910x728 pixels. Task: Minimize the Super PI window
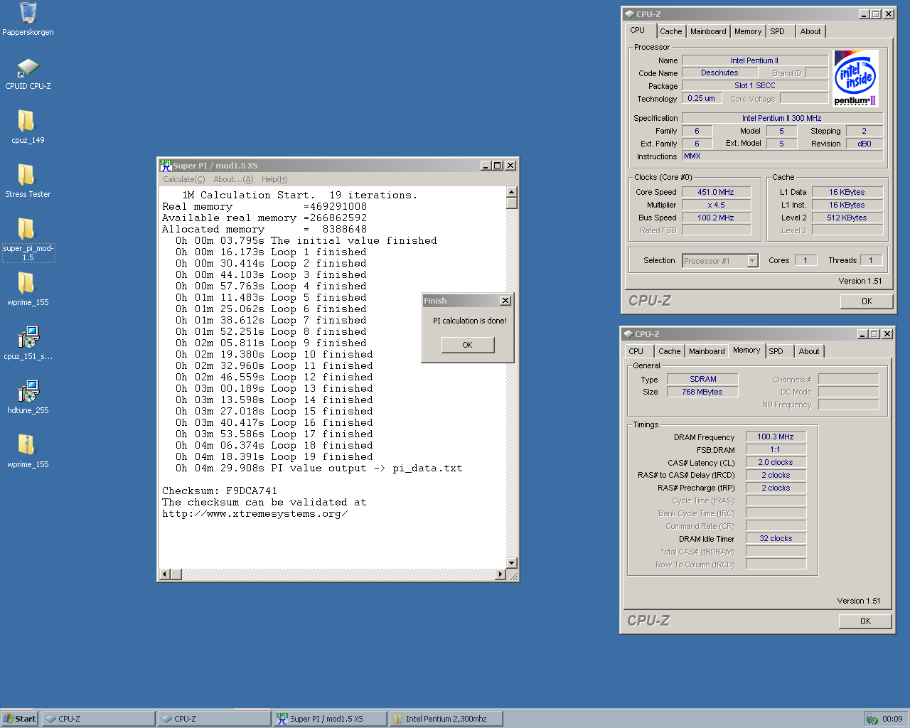pyautogui.click(x=486, y=165)
